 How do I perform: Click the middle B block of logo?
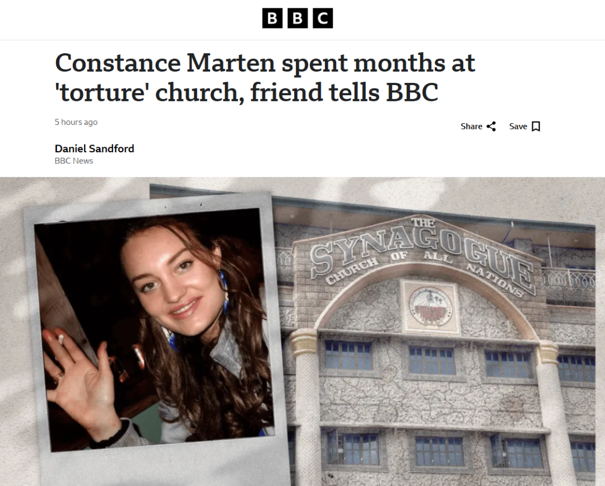point(297,18)
